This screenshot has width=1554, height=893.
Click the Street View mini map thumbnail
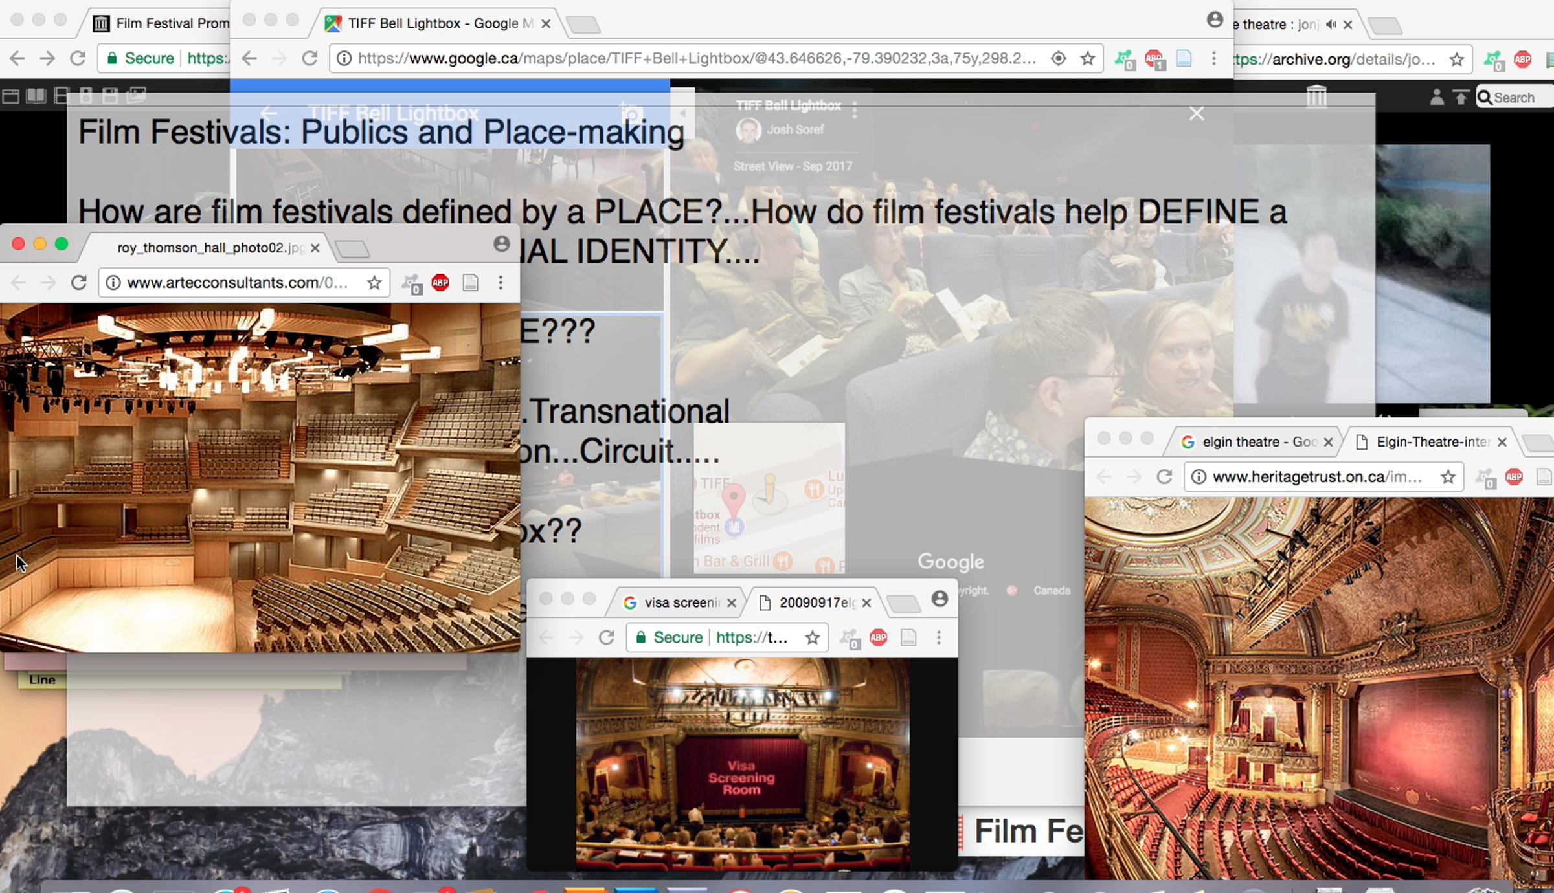[769, 497]
